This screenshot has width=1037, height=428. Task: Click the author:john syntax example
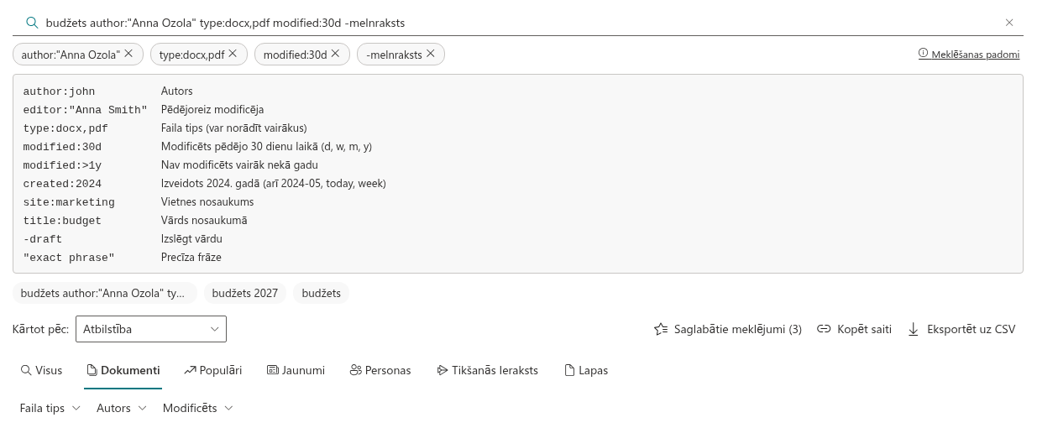tap(59, 91)
